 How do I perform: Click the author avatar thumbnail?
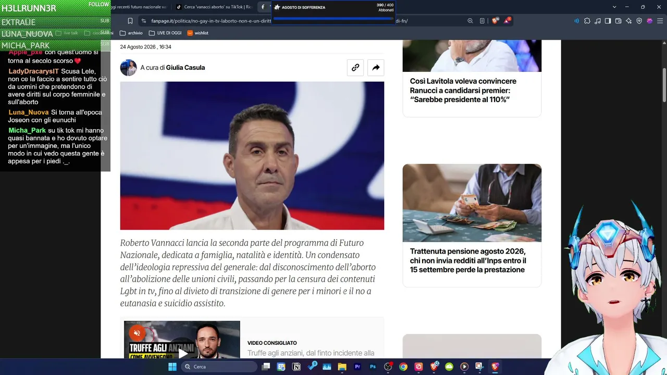129,68
